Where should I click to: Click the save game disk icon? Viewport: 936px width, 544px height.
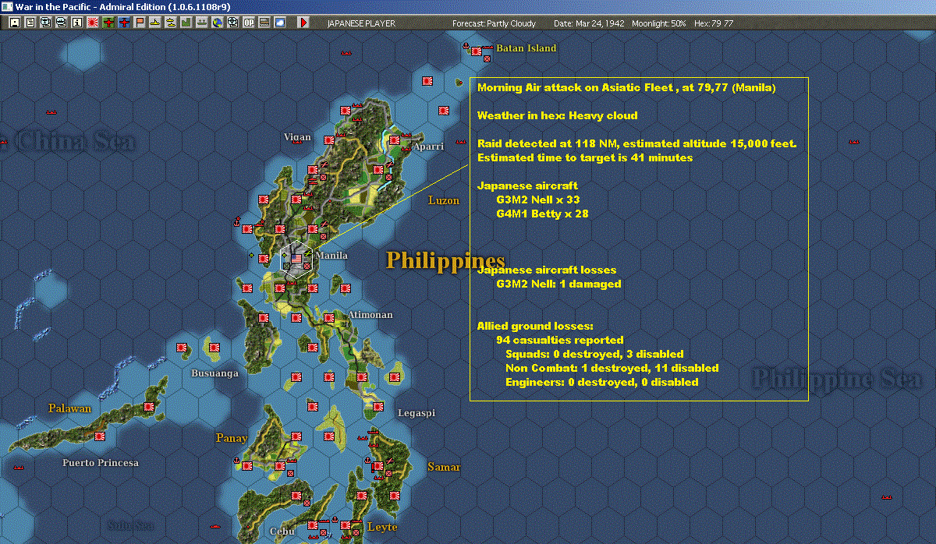click(x=14, y=23)
